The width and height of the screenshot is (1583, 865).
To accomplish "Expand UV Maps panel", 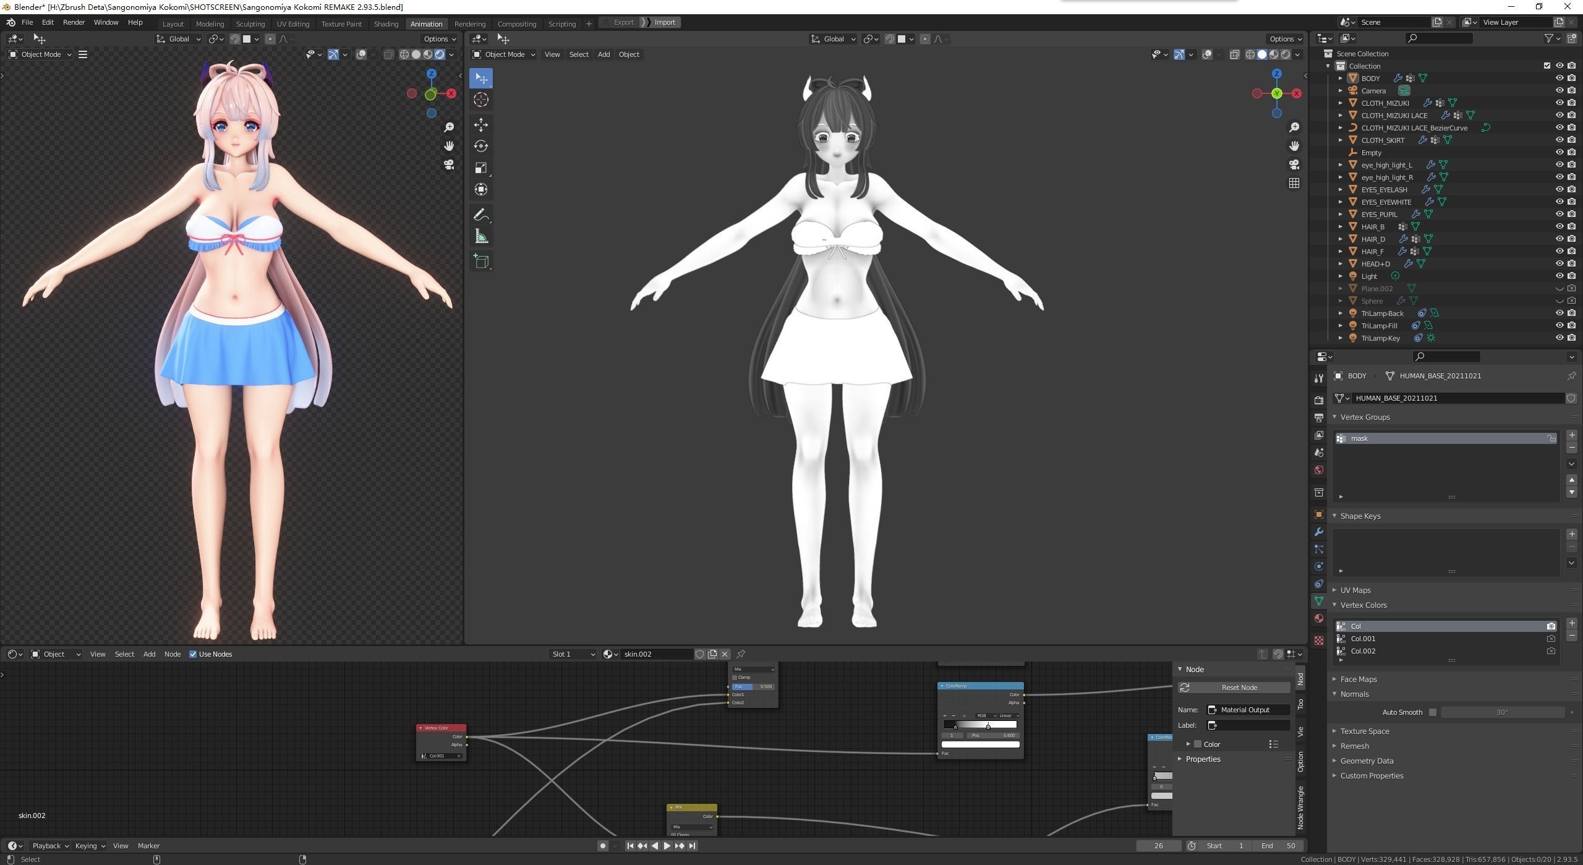I will coord(1355,590).
